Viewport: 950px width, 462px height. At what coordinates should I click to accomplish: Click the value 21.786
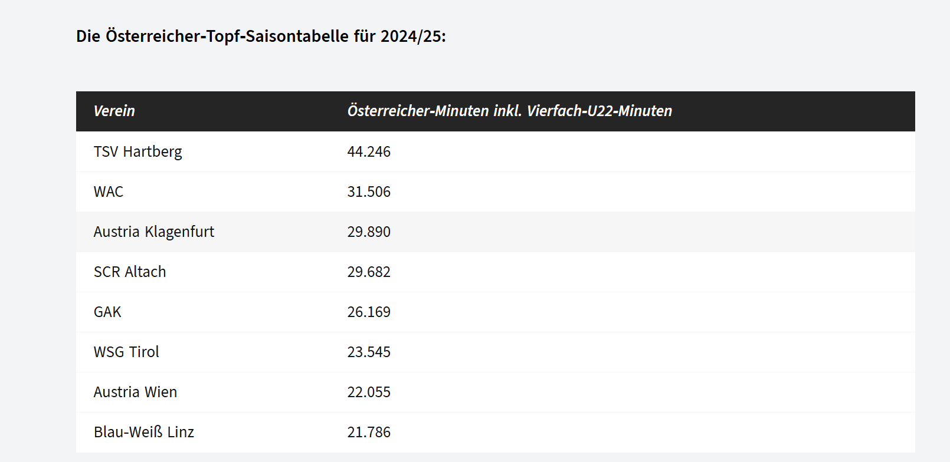[369, 433]
